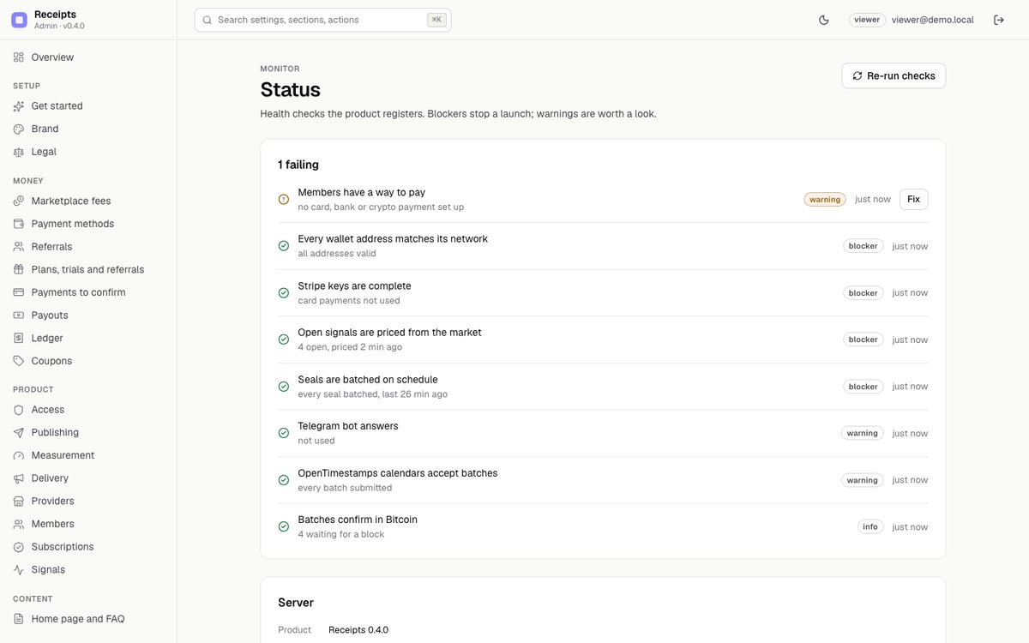Toggle dark mode with the moon icon

pyautogui.click(x=824, y=20)
